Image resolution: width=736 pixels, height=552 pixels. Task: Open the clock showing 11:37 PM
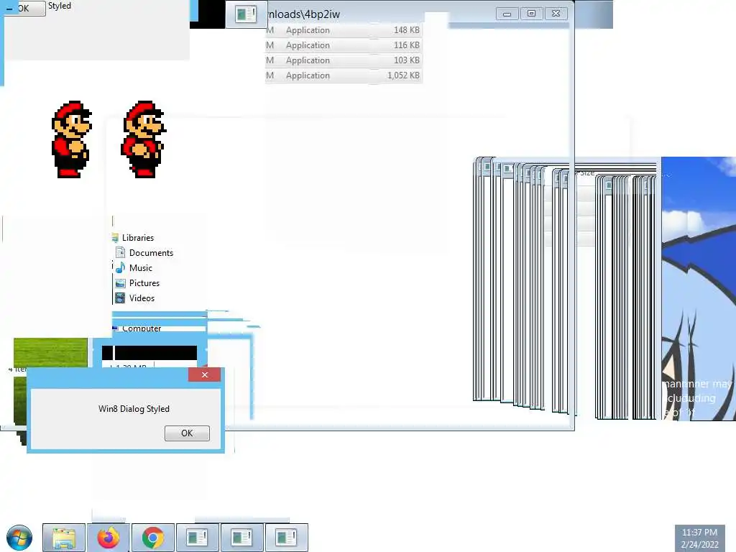699,538
